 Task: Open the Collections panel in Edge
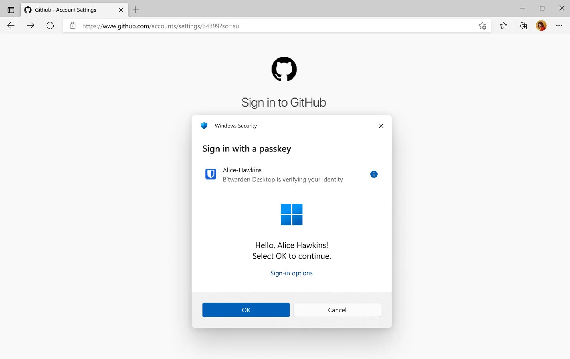coord(523,25)
